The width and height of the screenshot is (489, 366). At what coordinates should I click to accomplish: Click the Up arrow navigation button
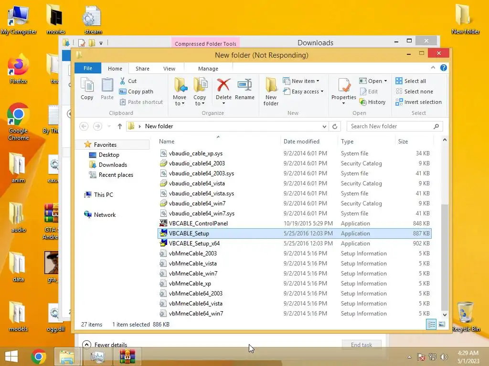click(120, 126)
